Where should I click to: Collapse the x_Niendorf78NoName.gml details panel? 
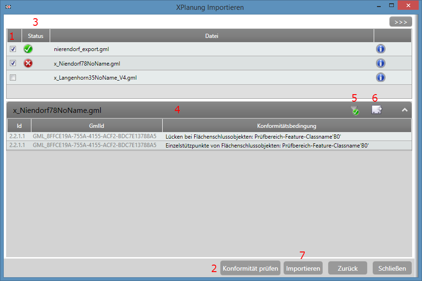(405, 110)
